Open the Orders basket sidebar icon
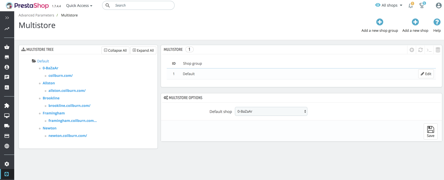Screen dimensions: 444x180 [x=7, y=47]
